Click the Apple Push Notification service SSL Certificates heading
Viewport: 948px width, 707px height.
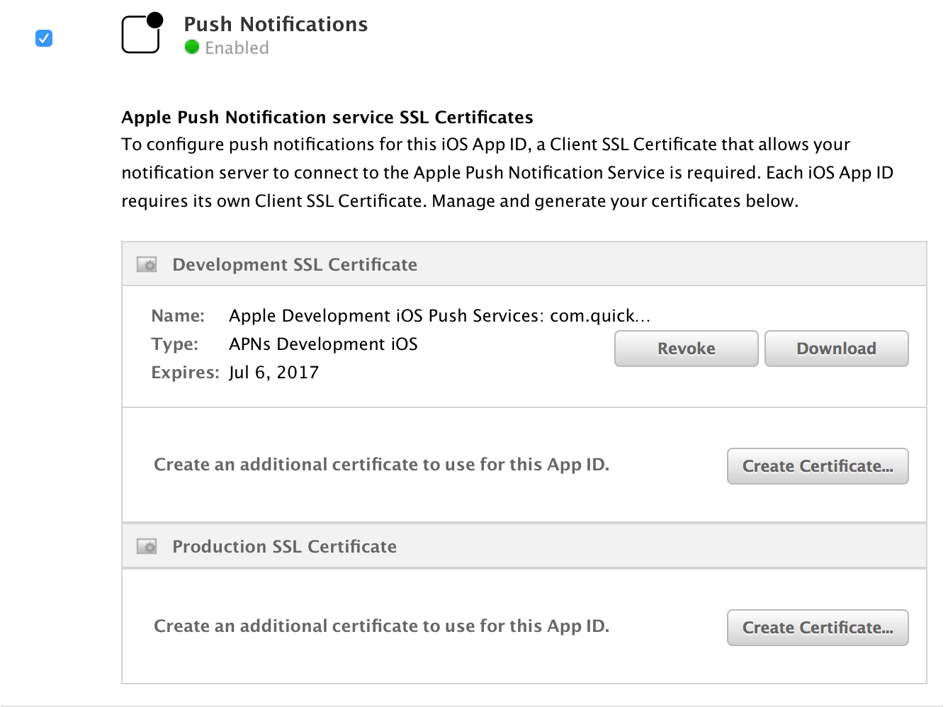(x=327, y=117)
